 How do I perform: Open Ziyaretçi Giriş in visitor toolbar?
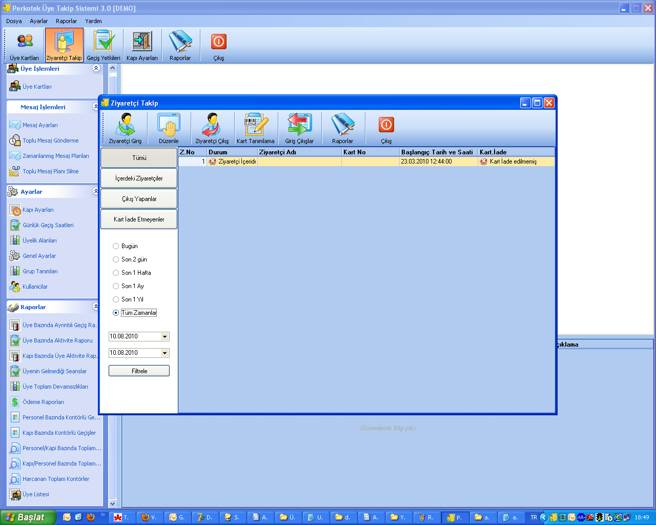pos(125,128)
